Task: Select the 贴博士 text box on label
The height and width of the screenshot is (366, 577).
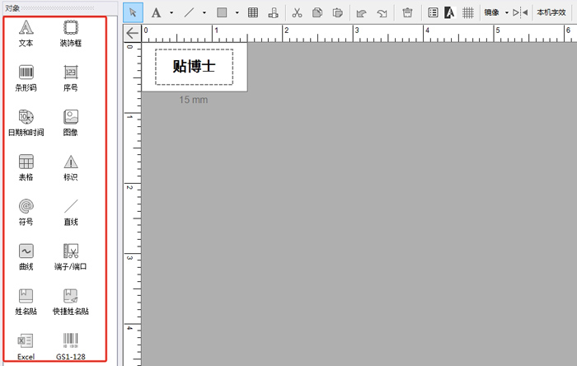Action: coord(194,67)
